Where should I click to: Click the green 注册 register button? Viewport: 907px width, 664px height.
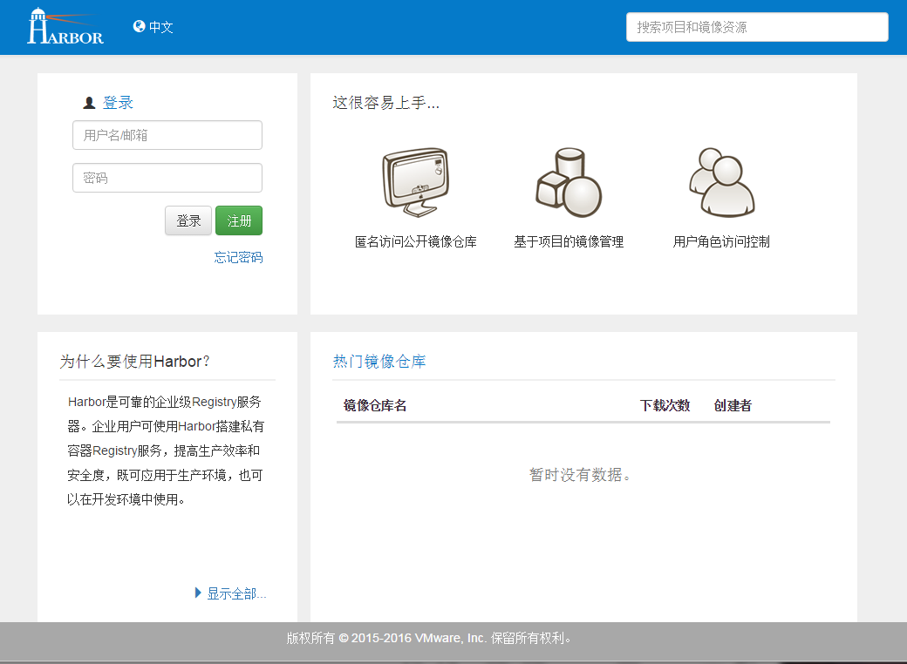239,220
